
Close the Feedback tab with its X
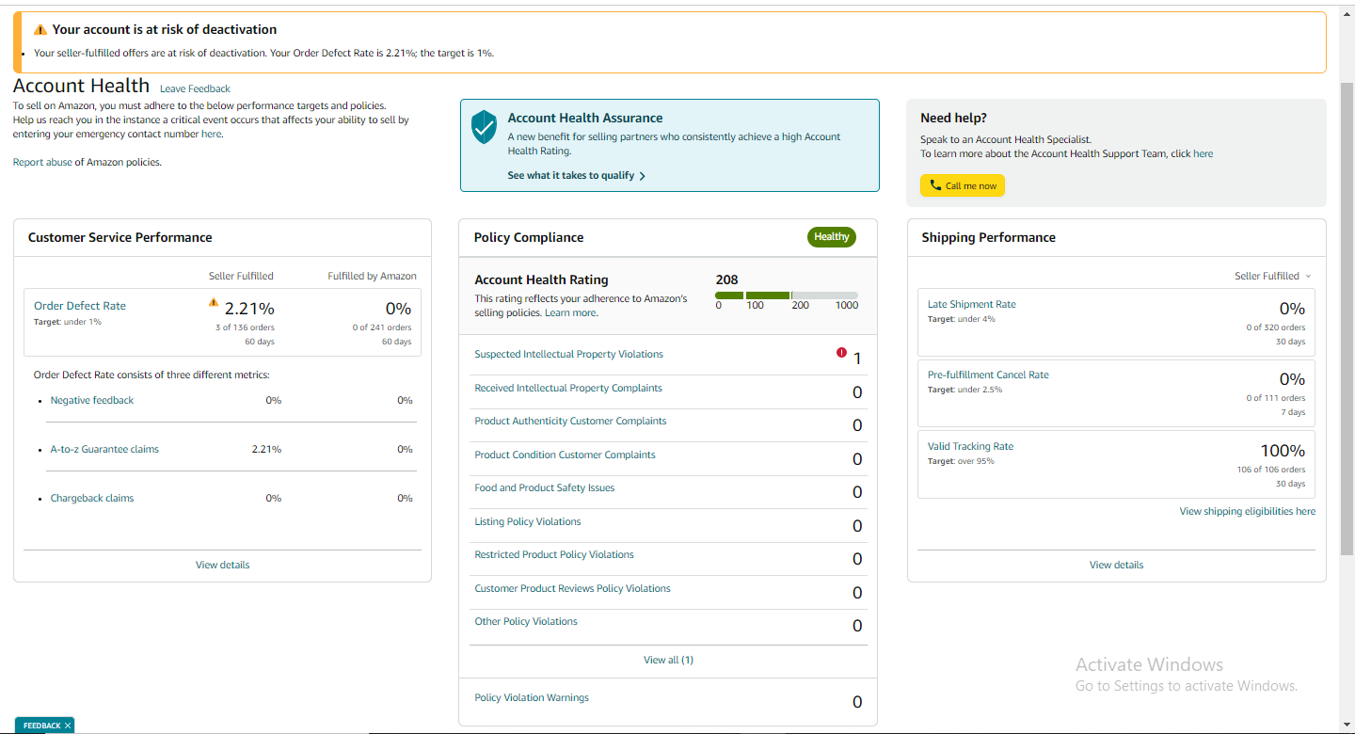[68, 726]
